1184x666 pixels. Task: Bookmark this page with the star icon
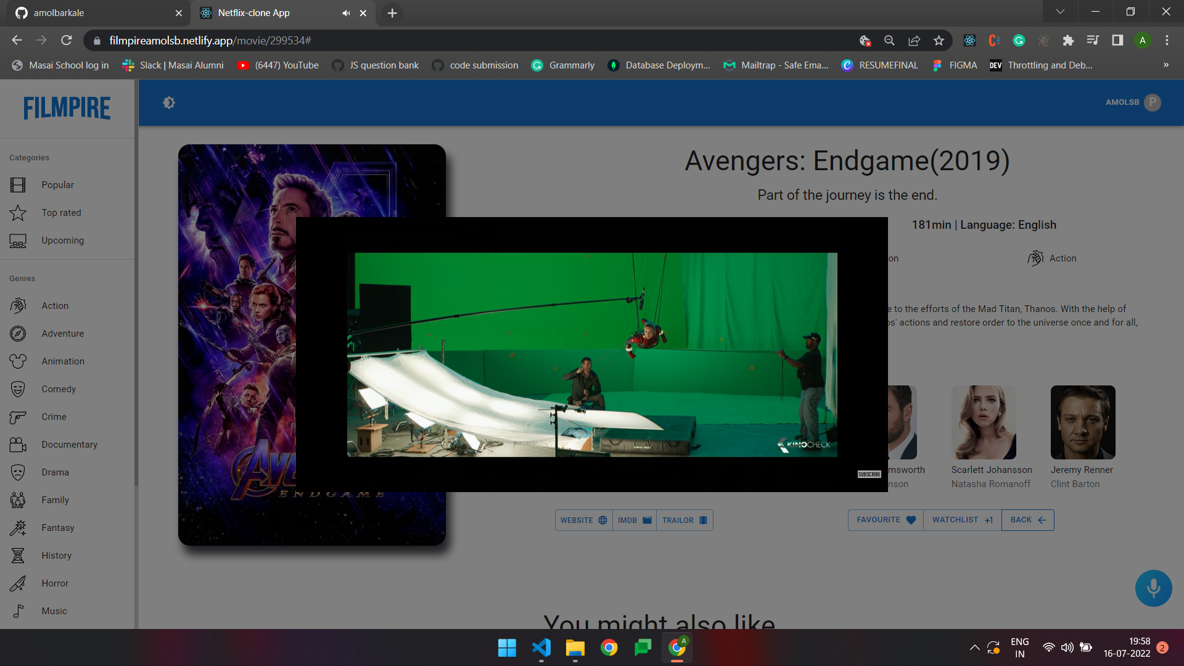pos(939,41)
